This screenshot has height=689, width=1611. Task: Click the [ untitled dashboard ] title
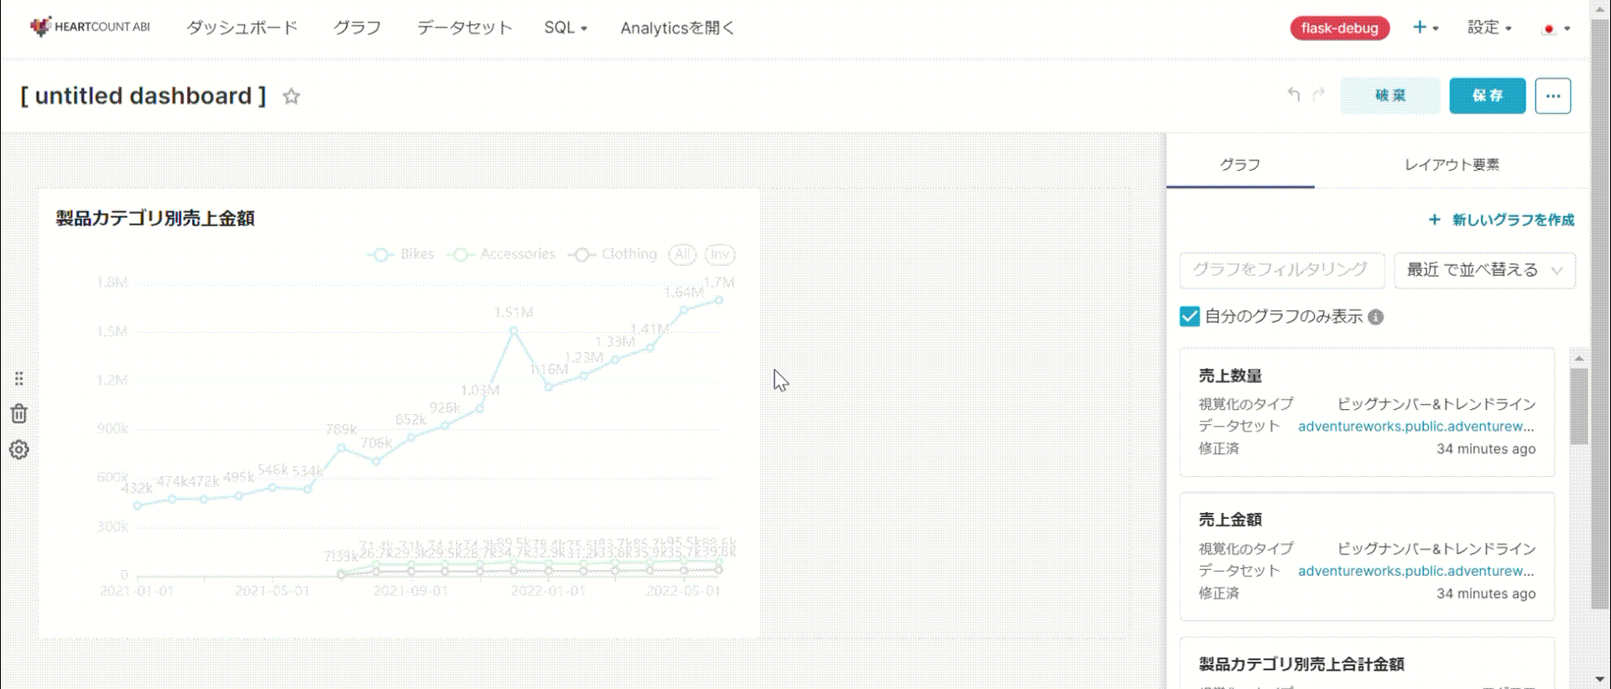click(x=143, y=96)
